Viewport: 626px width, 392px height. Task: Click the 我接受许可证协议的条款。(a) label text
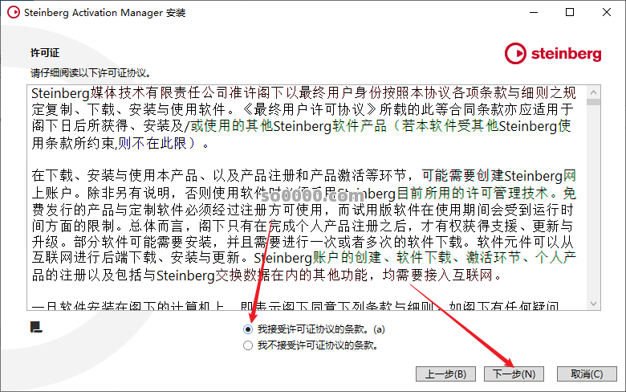pyautogui.click(x=321, y=329)
